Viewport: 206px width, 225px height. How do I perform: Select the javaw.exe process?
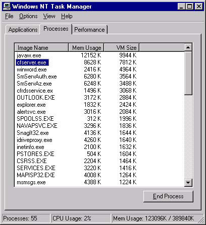coord(29,55)
